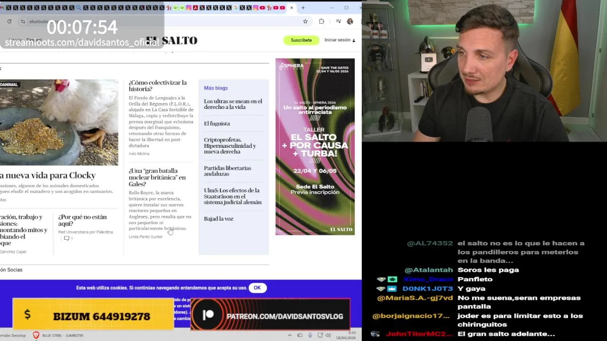Click the Sphera taller advertisement banner
The height and width of the screenshot is (341, 607).
315,147
